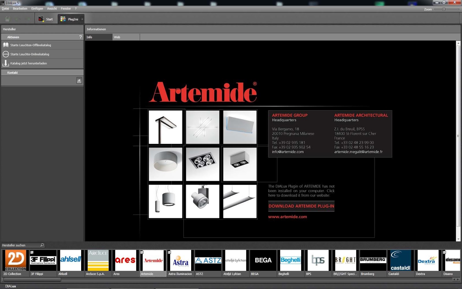Select the Arcluce S.p.A. manufacturer logo

(x=98, y=260)
